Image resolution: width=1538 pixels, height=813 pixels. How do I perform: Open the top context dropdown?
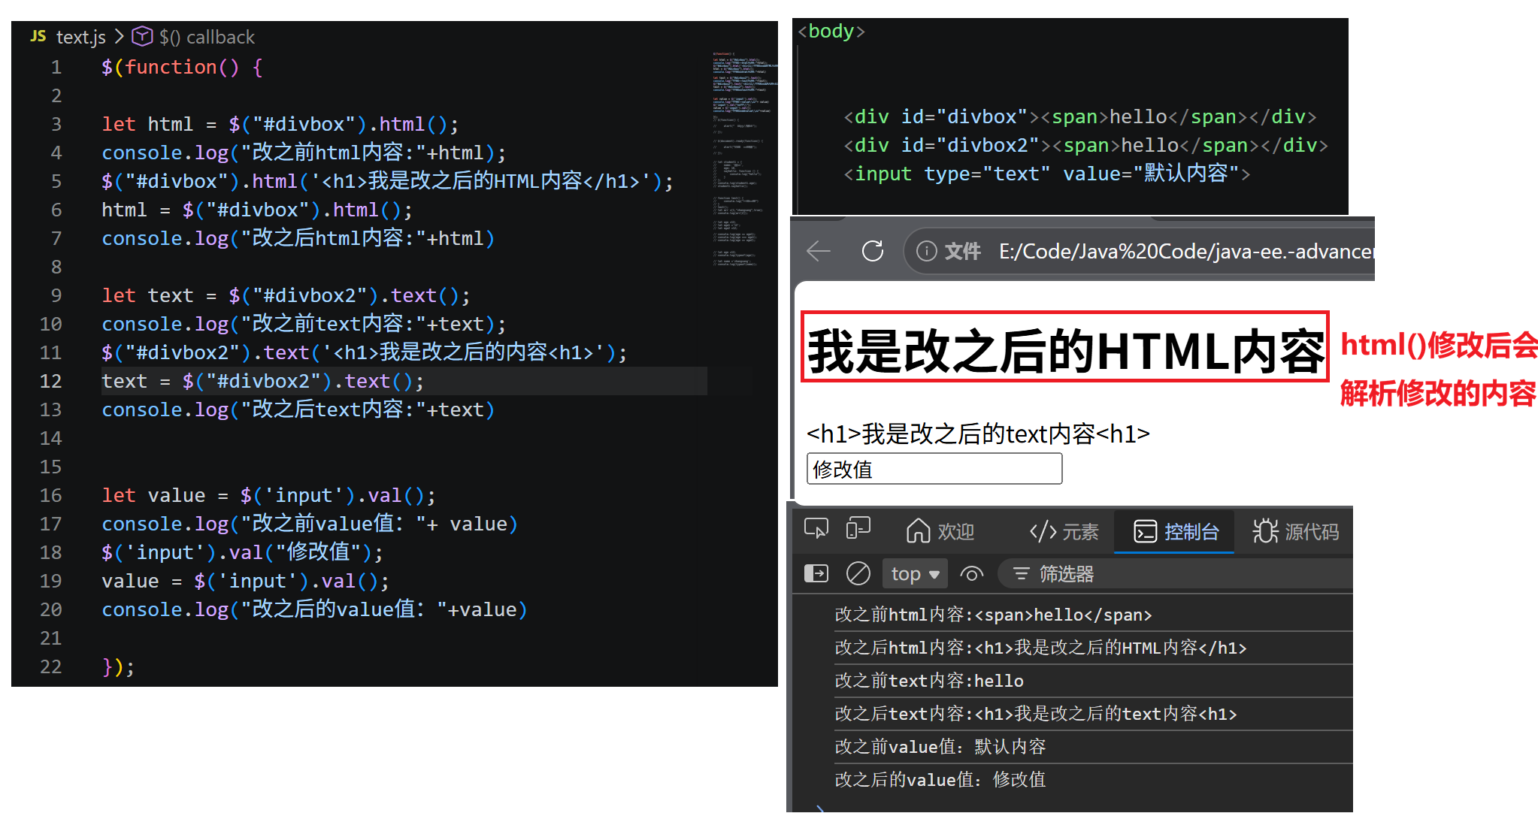pos(915,574)
